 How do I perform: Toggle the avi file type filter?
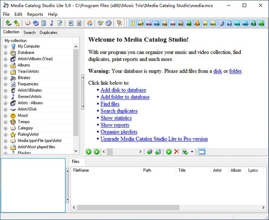coord(230,23)
